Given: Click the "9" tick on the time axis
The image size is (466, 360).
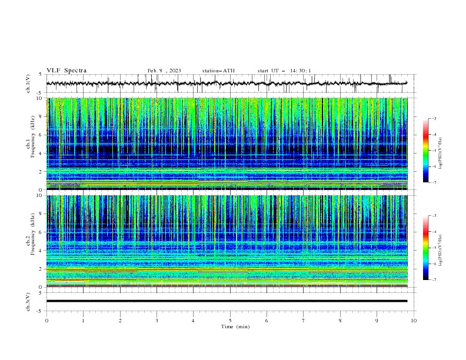Looking at the screenshot, I should pyautogui.click(x=377, y=321).
